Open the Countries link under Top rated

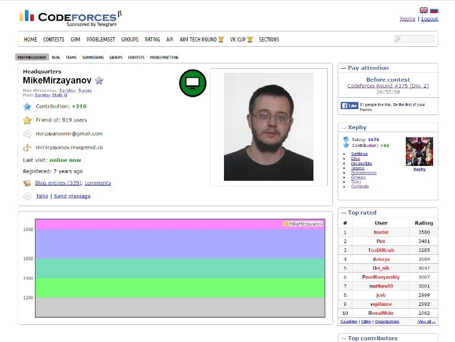[348, 321]
